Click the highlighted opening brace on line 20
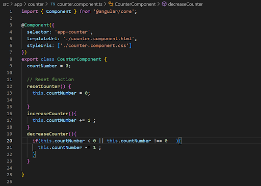The image size is (261, 186). click(x=180, y=141)
